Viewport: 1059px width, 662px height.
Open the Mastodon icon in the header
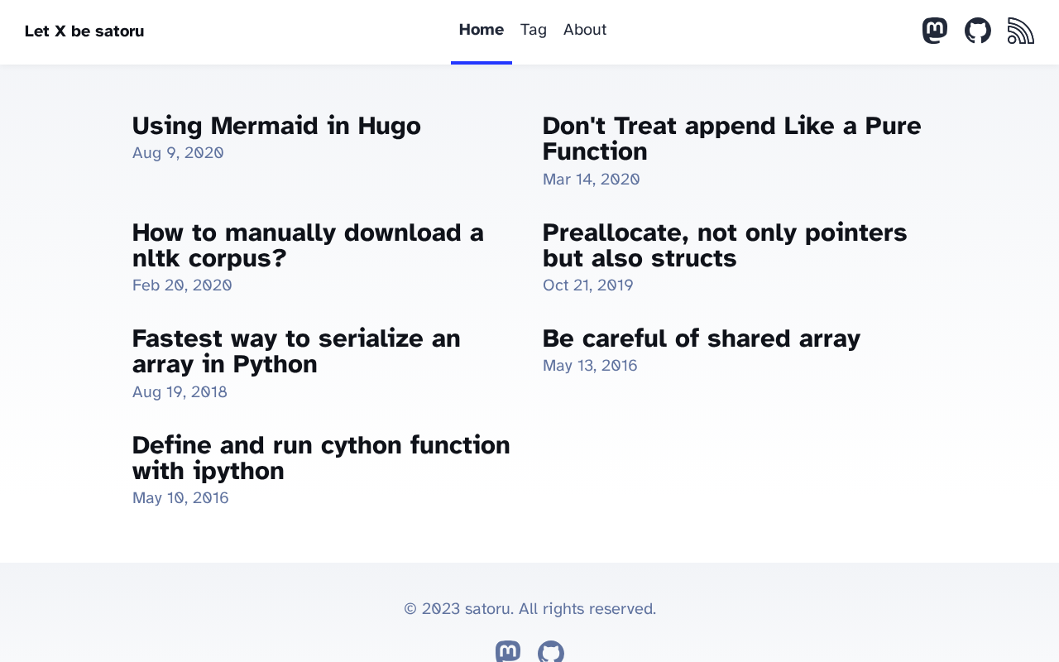pyautogui.click(x=935, y=31)
